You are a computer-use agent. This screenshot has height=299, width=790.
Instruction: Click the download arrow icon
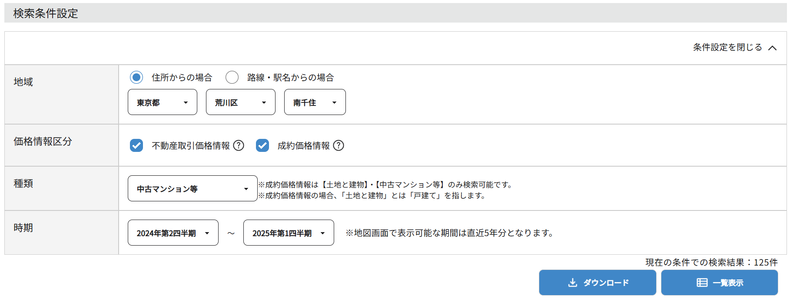[x=573, y=283]
